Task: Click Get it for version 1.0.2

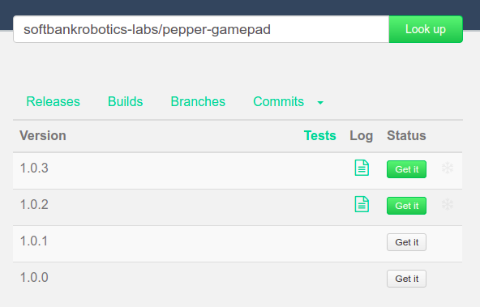Action: [406, 206]
